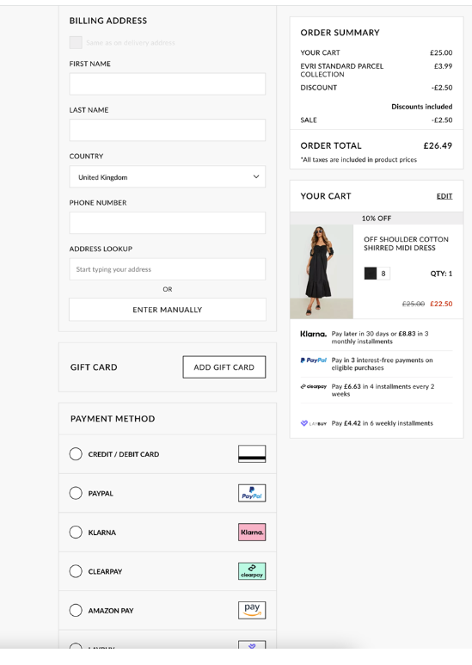Select Credit / Debit Card radio button

click(x=76, y=453)
